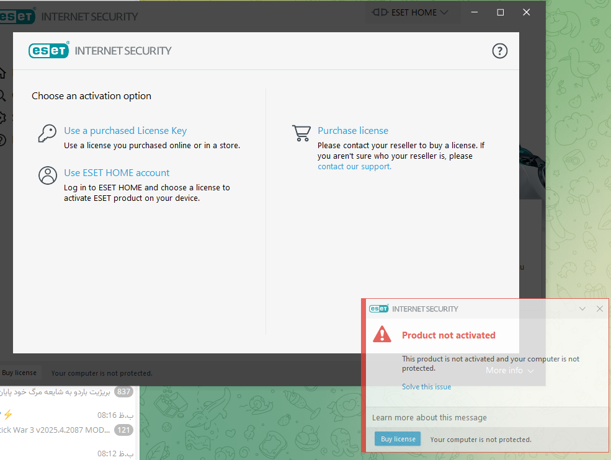
Task: Click the ESET logo in notification popup
Action: [378, 309]
